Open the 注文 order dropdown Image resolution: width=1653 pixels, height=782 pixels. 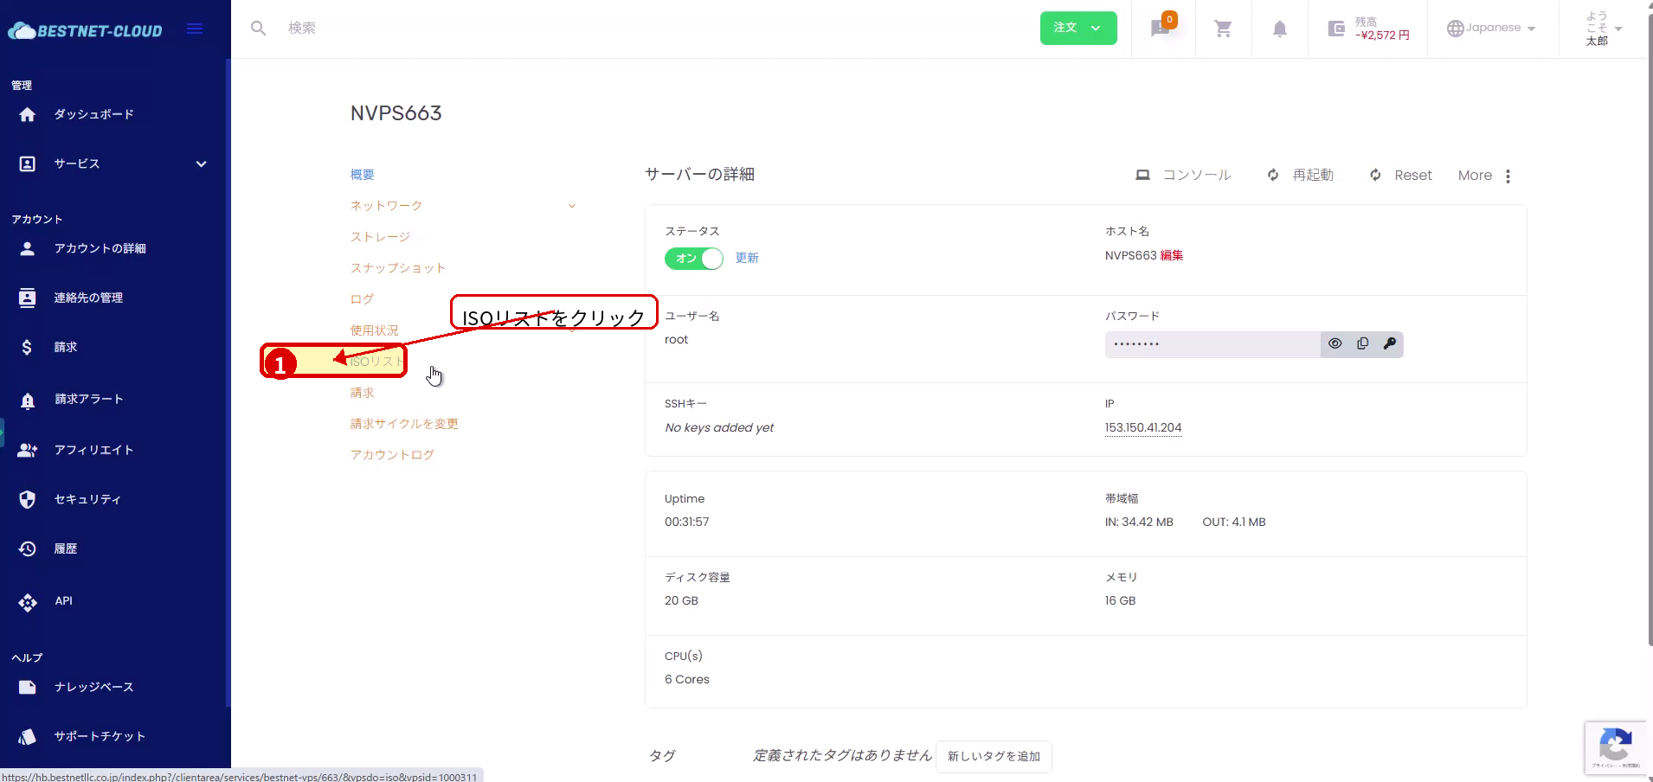click(x=1077, y=28)
